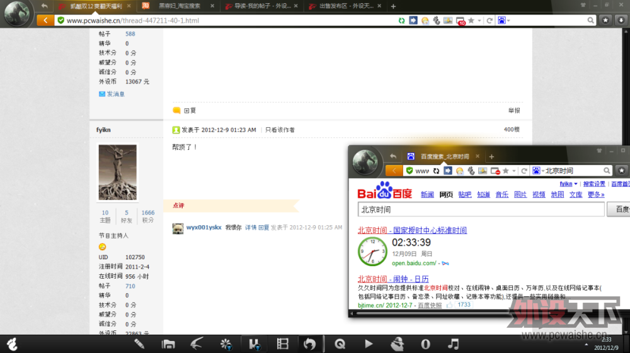The image size is (630, 353).
Task: Click the orange back button in the main browser
Action: [45, 20]
